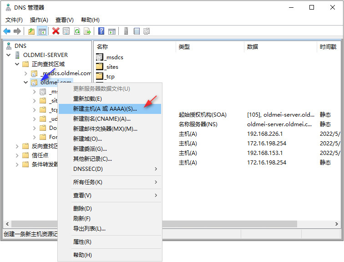Click the _sites folder icon in list
344x262 pixels.
pyautogui.click(x=99, y=67)
